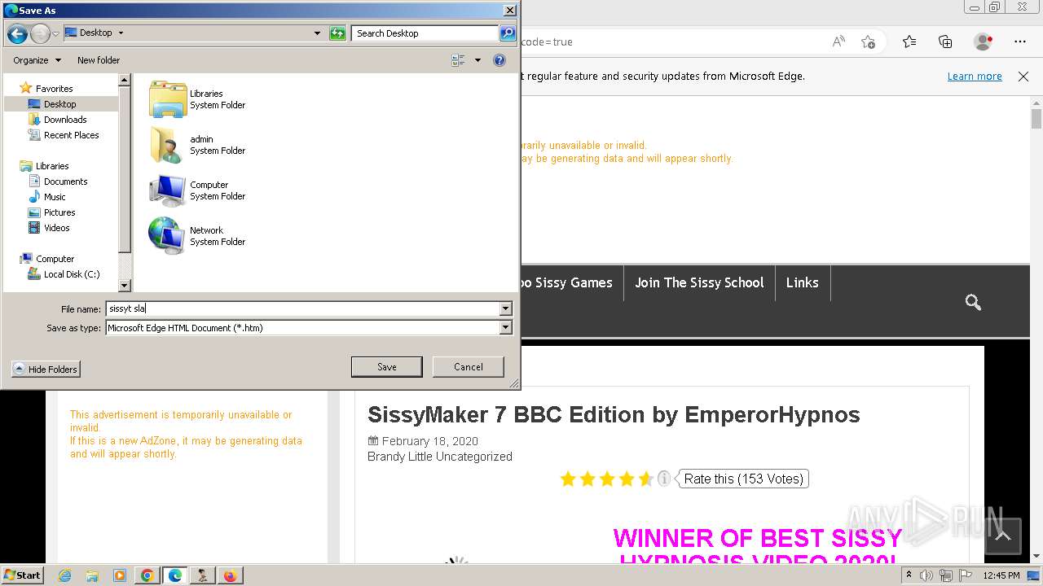
Task: Open Edge collections
Action: point(945,42)
